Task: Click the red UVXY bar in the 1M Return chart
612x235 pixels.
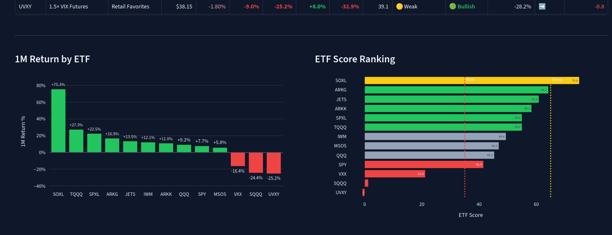Action: (274, 163)
